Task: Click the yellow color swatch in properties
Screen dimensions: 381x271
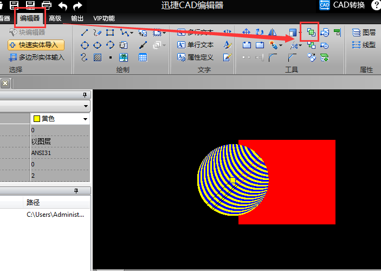Action: (37, 119)
